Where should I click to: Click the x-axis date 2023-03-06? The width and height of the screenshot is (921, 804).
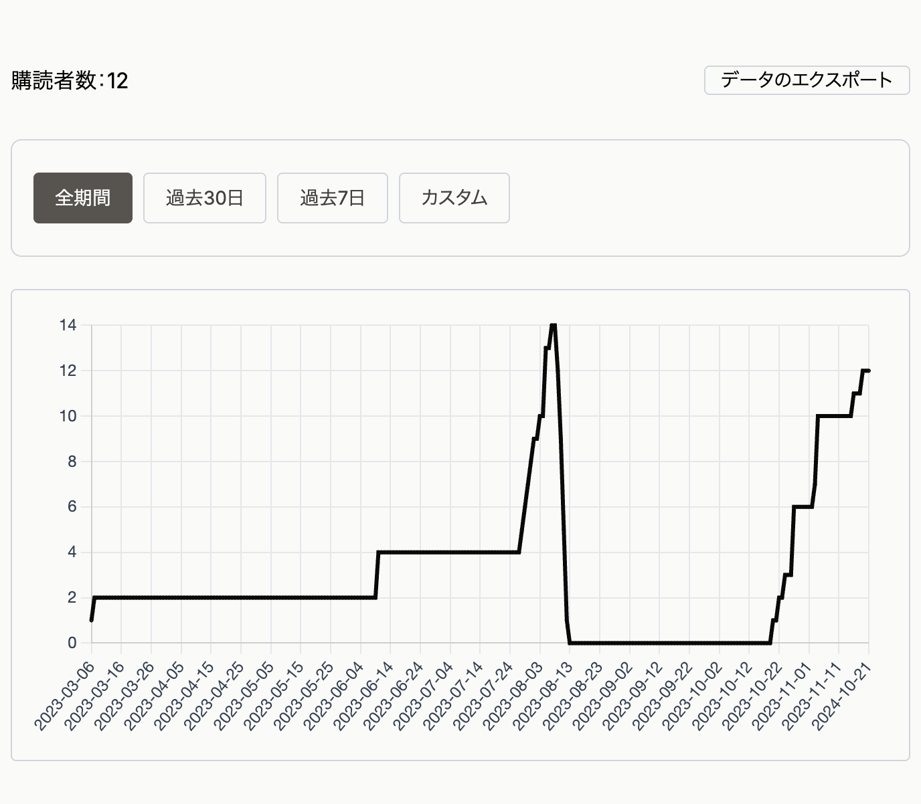(65, 695)
